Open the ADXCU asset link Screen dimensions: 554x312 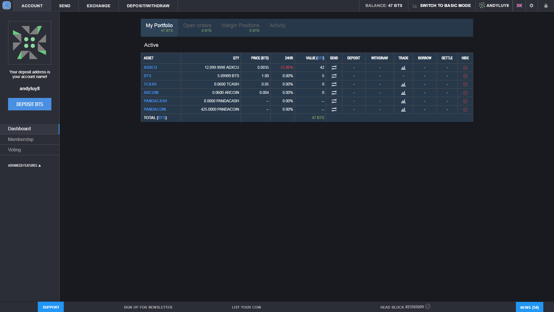tap(150, 67)
